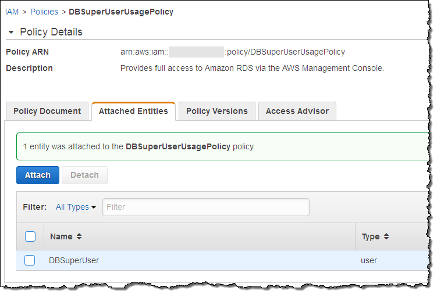Select the DBSuperUser entity name

click(x=74, y=260)
